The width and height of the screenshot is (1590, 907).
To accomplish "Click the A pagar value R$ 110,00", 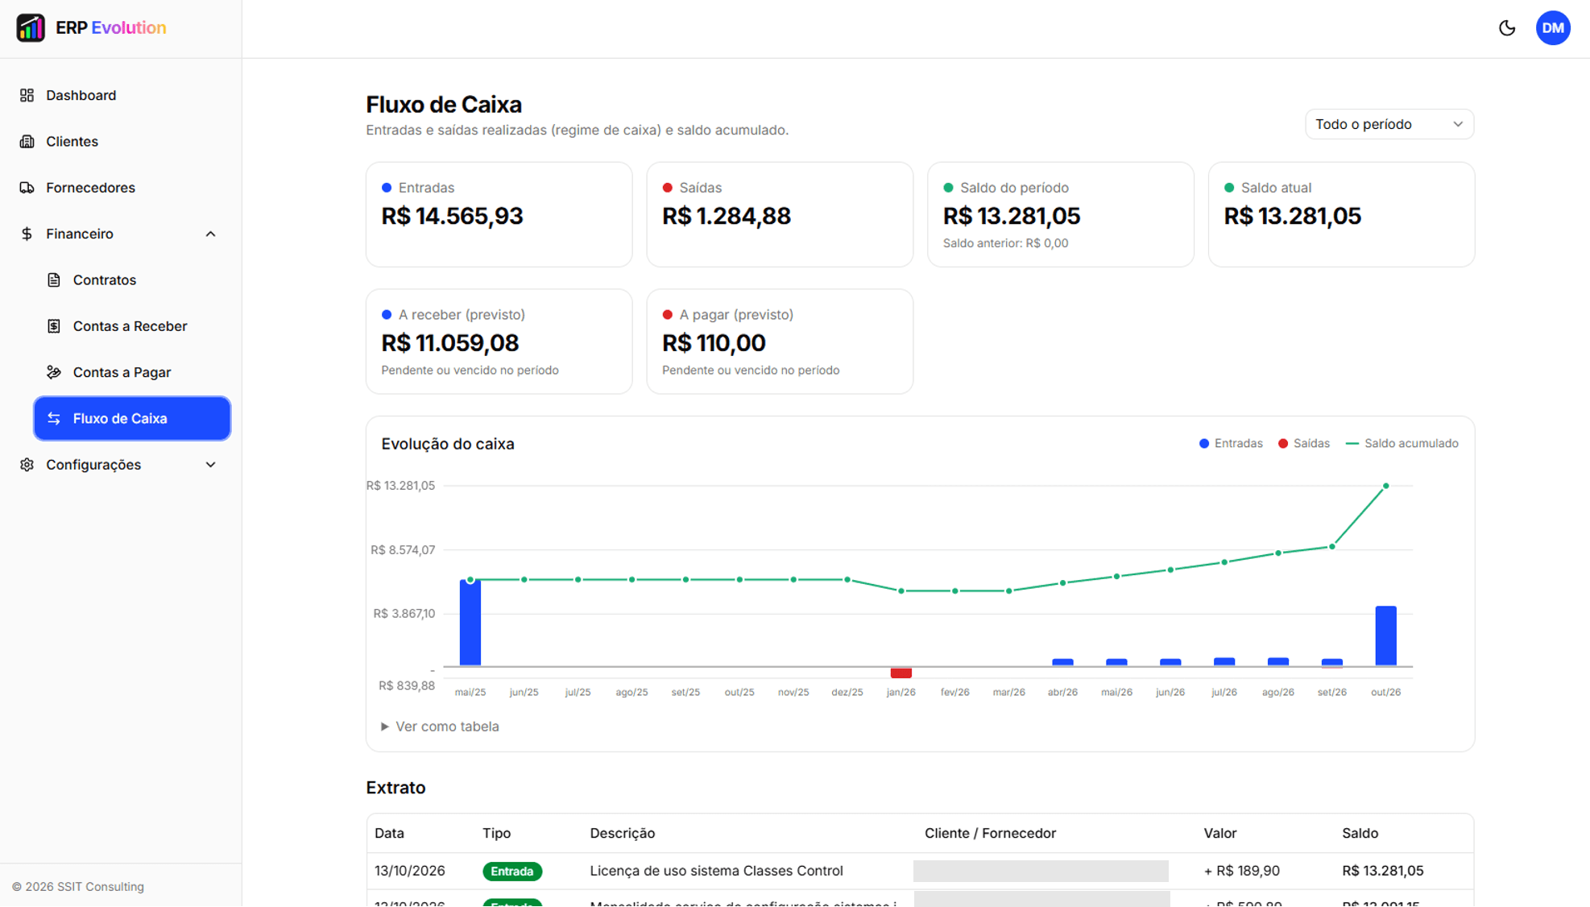I will pos(714,343).
